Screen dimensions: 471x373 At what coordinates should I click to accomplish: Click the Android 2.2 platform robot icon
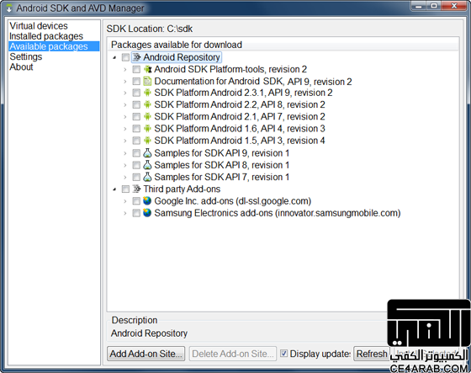click(x=147, y=104)
